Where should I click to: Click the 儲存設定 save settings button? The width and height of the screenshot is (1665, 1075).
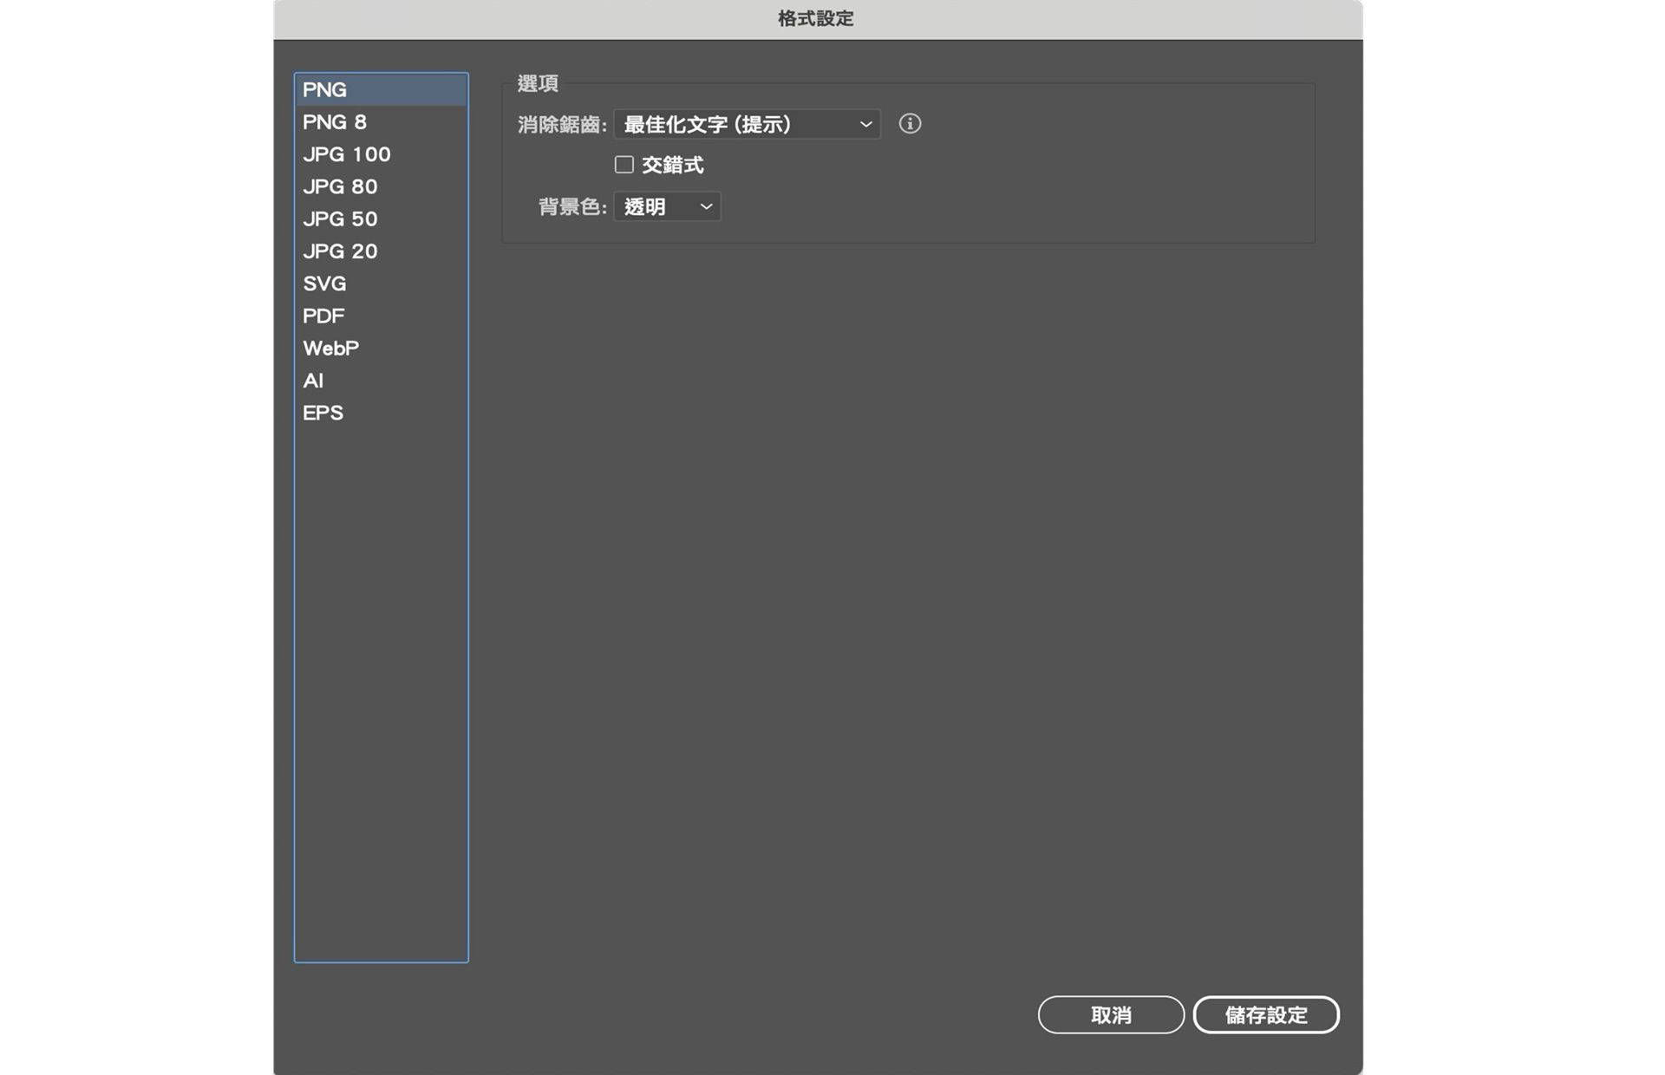click(x=1266, y=1014)
